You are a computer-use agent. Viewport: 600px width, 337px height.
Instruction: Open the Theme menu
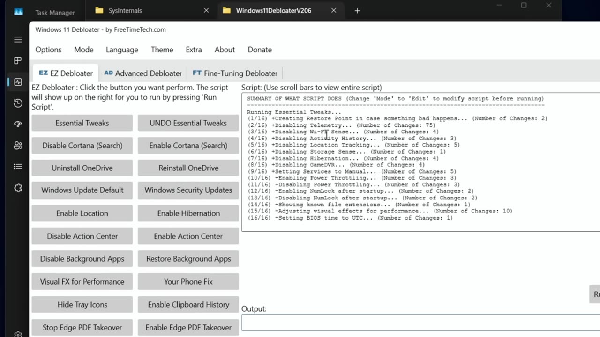coord(162,50)
